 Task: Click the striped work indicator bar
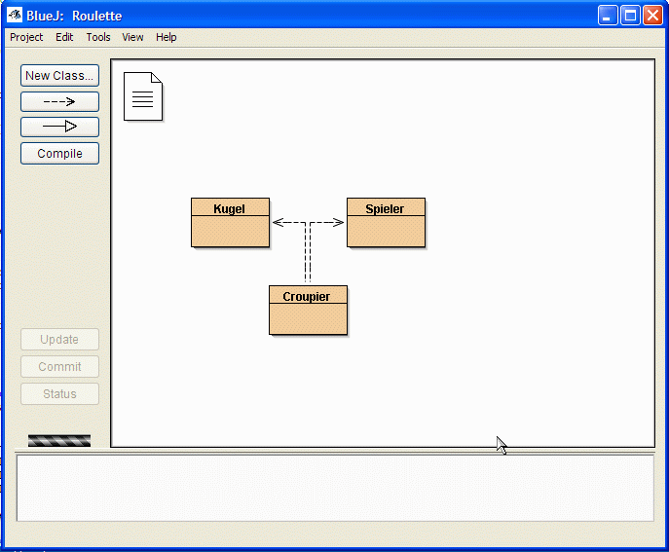click(x=59, y=440)
